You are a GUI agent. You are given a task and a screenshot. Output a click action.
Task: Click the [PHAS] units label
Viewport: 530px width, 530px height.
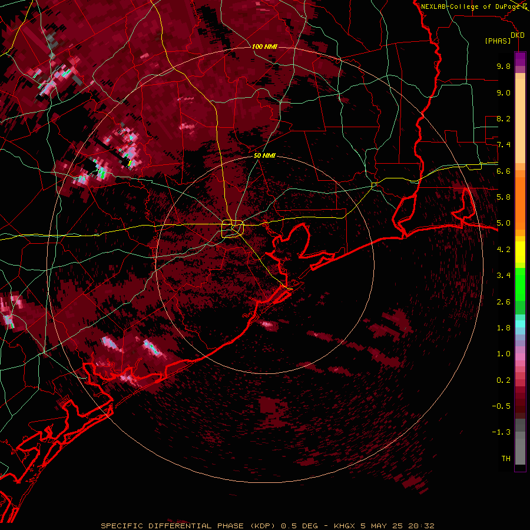click(x=498, y=41)
